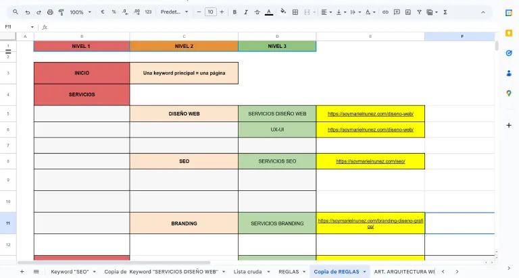Select the INICIO cell

[x=82, y=73]
